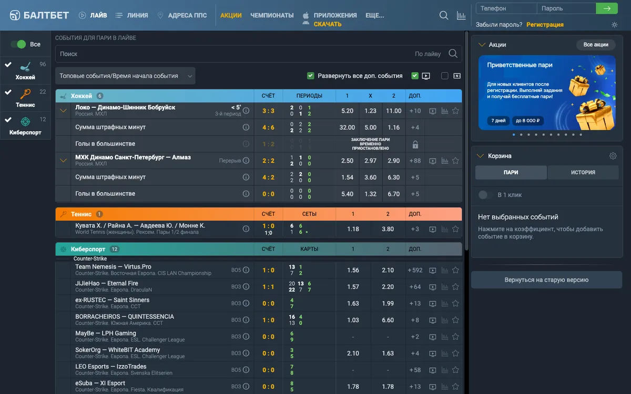Enable the В 1 клик toggle
Viewport: 631px width, 394px height.
click(x=484, y=195)
